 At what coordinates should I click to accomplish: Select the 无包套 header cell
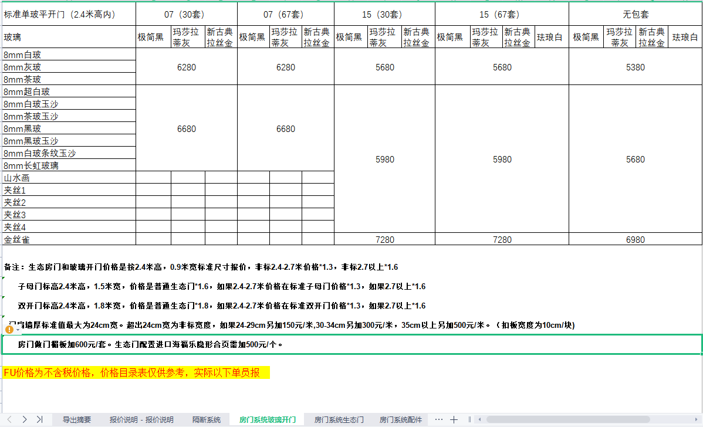tap(635, 14)
